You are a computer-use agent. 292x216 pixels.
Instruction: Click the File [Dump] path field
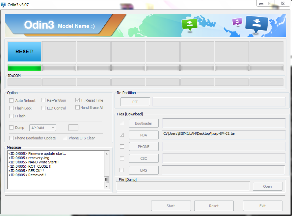pyautogui.click(x=183, y=186)
